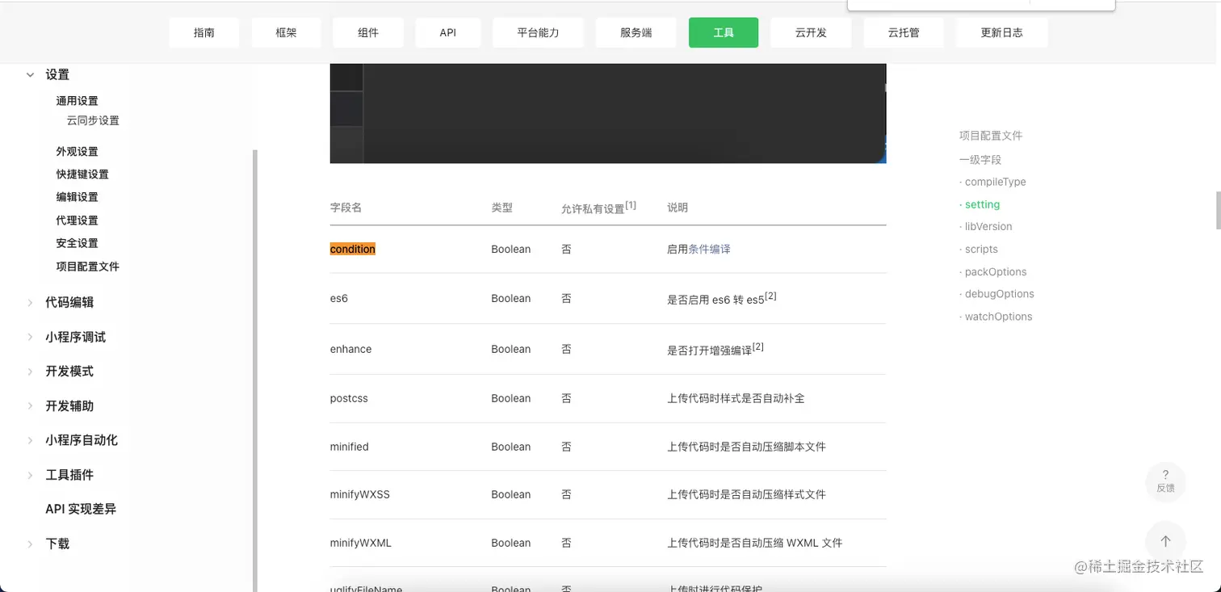Jump to setting via the right-side outline
1221x592 pixels.
(x=982, y=204)
